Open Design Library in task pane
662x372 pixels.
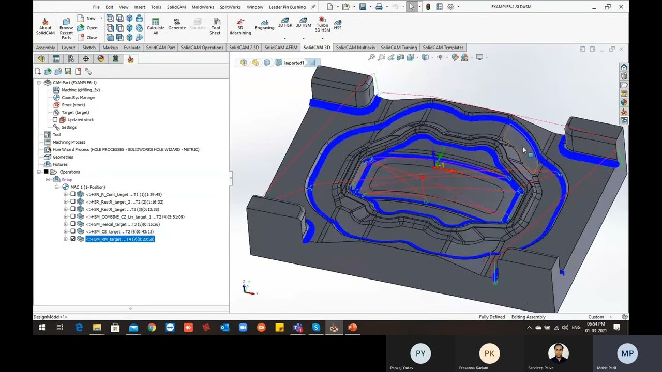624,76
